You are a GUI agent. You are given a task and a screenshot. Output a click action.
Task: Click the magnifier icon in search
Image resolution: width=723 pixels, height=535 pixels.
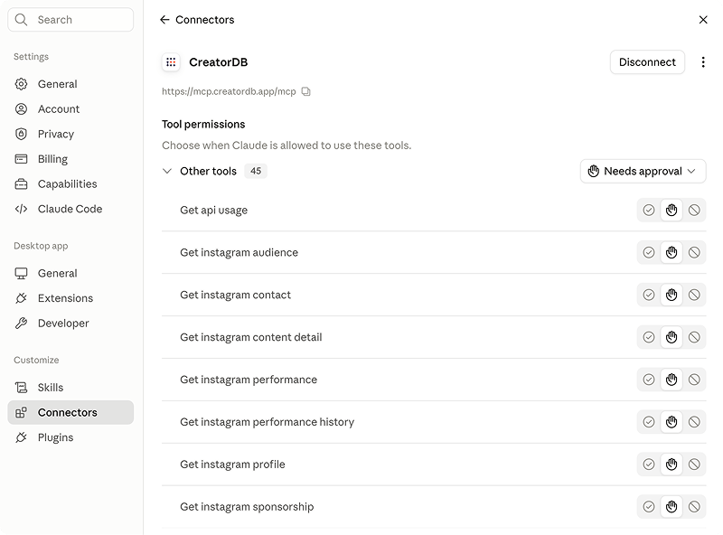click(x=21, y=19)
